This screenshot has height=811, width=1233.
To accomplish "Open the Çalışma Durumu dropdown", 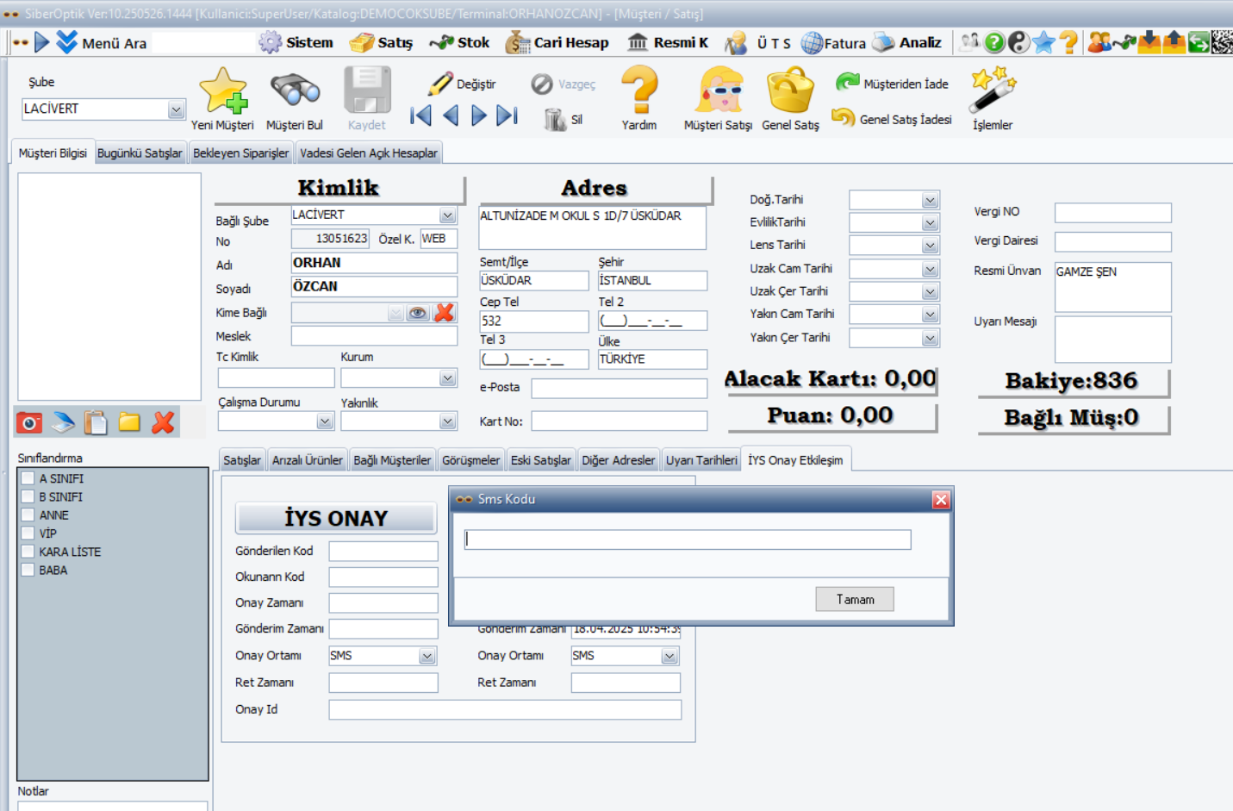I will click(x=324, y=421).
